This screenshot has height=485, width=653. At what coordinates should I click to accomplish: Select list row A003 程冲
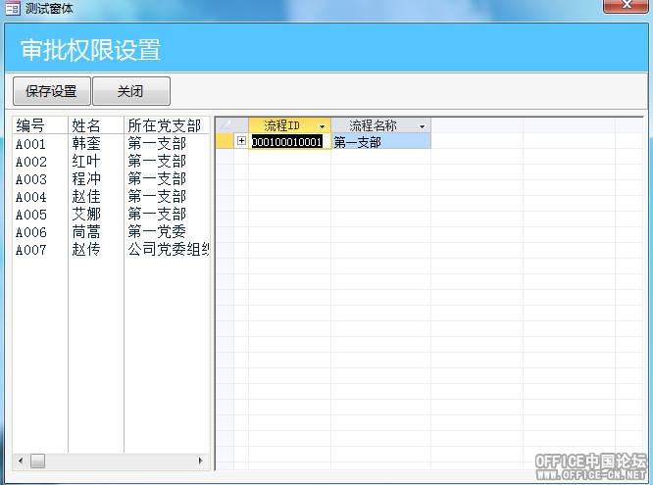point(111,178)
